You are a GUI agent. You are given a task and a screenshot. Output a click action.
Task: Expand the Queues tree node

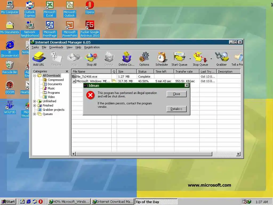34,114
